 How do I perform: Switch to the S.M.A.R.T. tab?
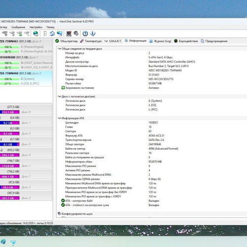coord(113,41)
